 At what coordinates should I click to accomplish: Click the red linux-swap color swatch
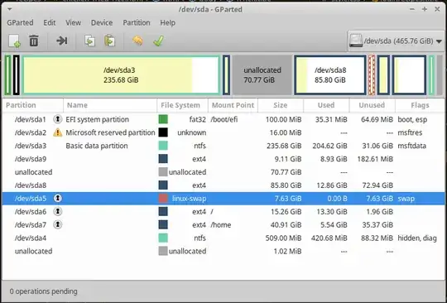pyautogui.click(x=163, y=198)
